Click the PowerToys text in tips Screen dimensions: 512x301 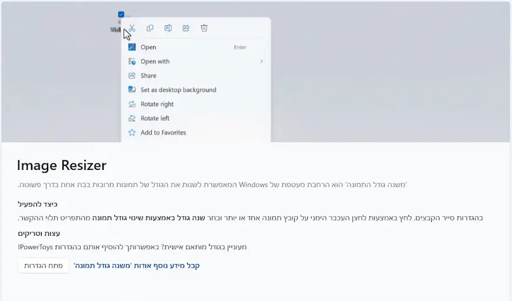pyautogui.click(x=36, y=247)
